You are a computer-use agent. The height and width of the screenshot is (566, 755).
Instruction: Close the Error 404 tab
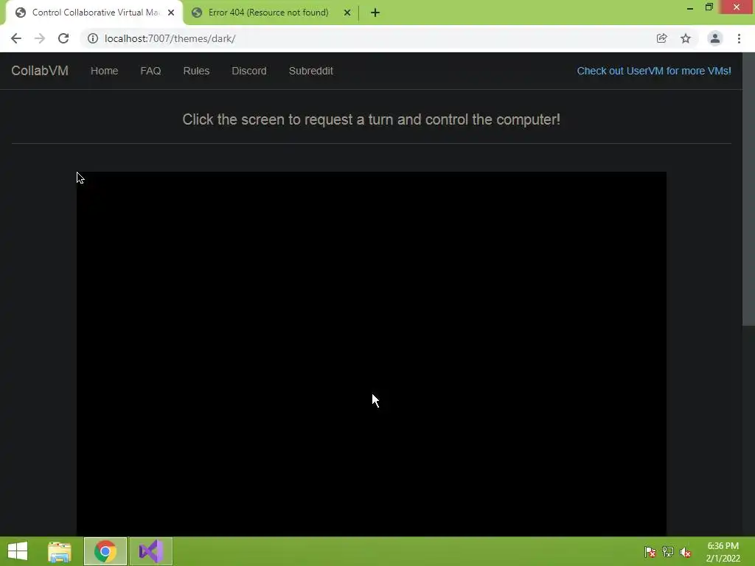tap(347, 13)
